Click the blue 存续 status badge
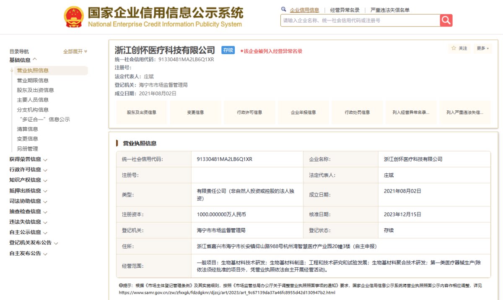This screenshot has width=503, height=300. click(x=228, y=50)
